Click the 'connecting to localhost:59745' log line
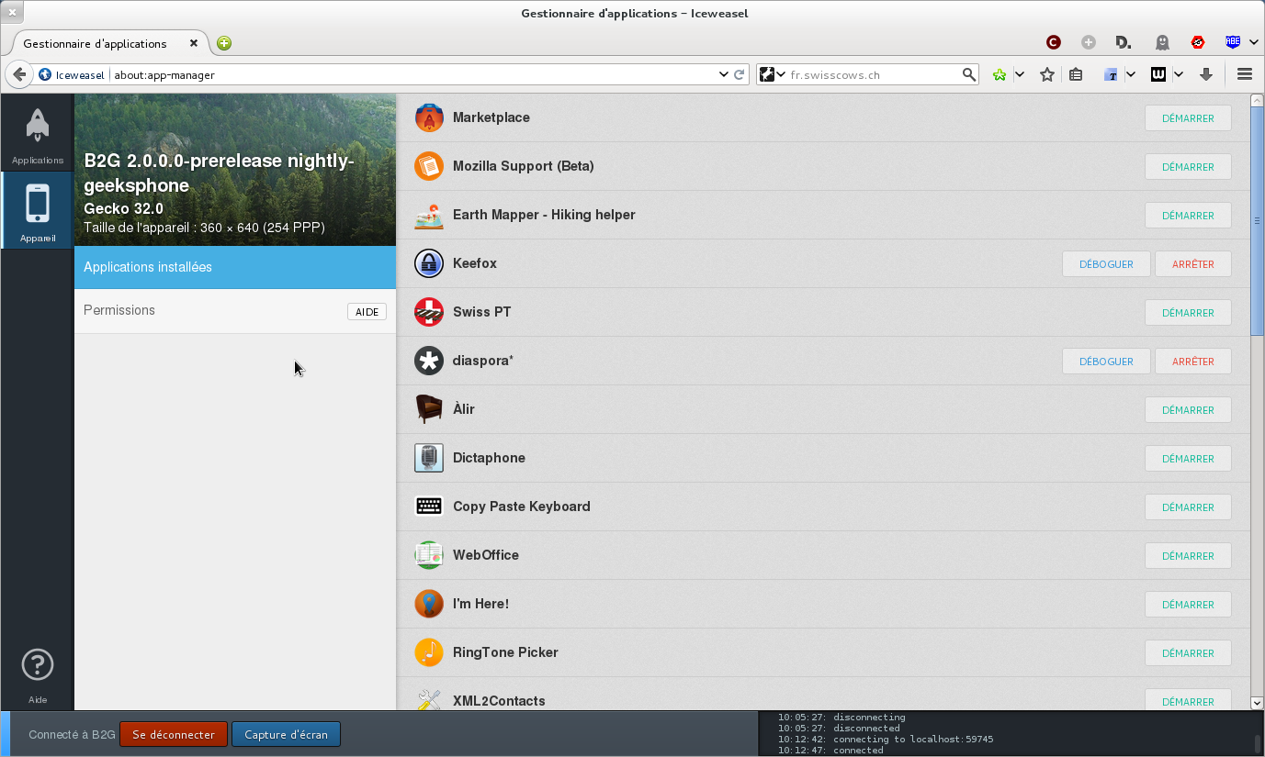The height and width of the screenshot is (757, 1265). click(886, 739)
